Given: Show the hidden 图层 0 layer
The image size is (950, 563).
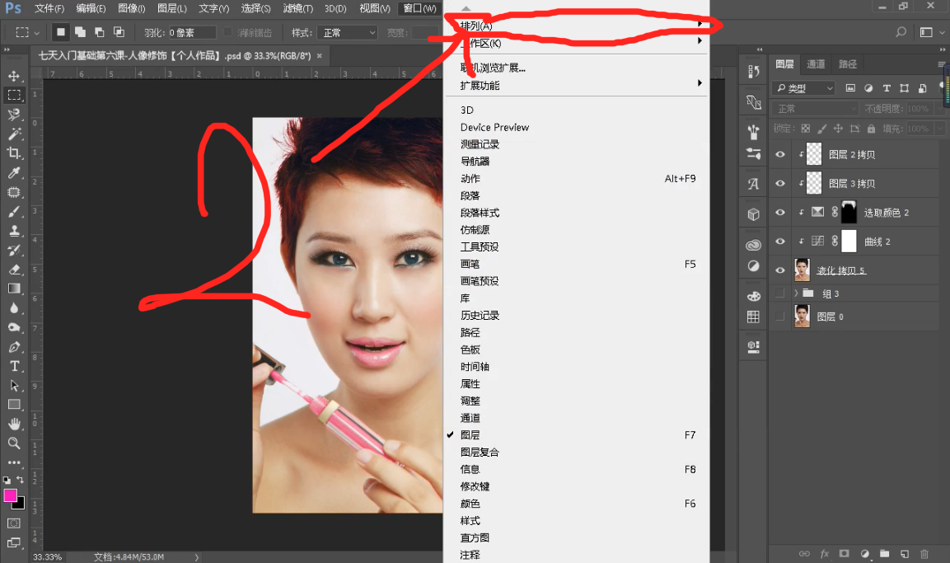Looking at the screenshot, I should 779,317.
